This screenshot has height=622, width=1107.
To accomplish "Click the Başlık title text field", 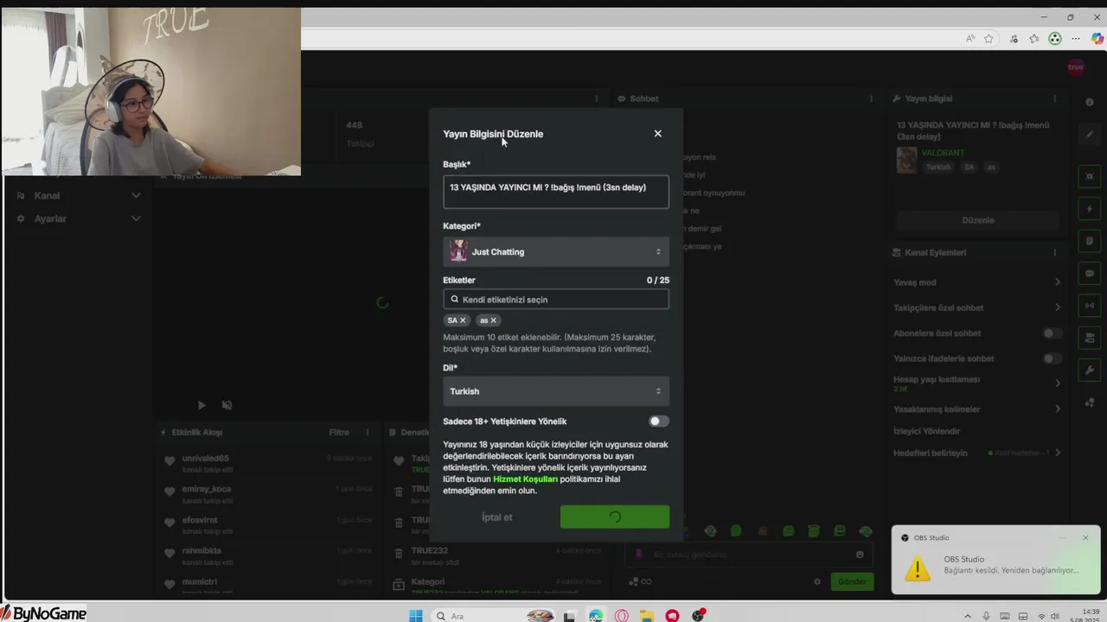I will (556, 192).
